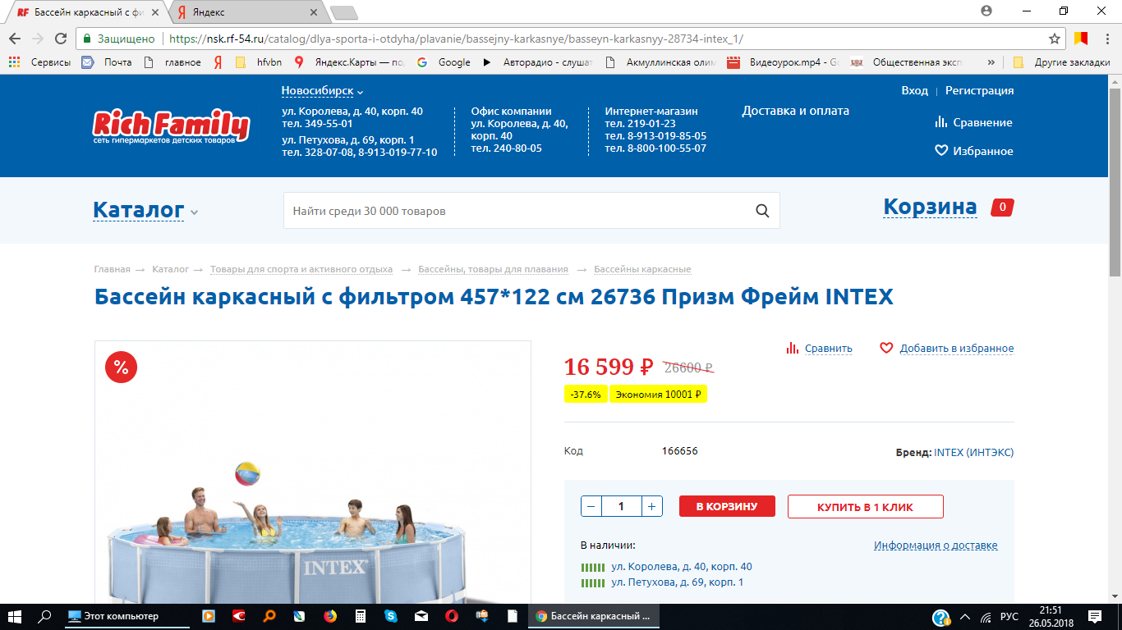
Task: Expand the Каталог dropdown menu
Action: click(145, 210)
